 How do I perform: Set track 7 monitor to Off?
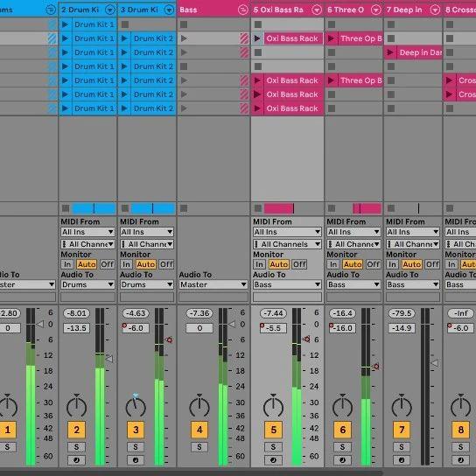[432, 264]
